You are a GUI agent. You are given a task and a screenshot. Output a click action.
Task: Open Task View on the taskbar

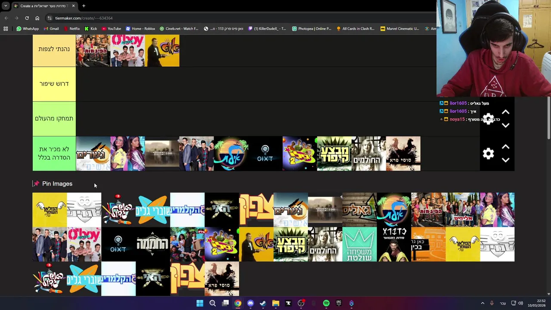click(x=225, y=304)
